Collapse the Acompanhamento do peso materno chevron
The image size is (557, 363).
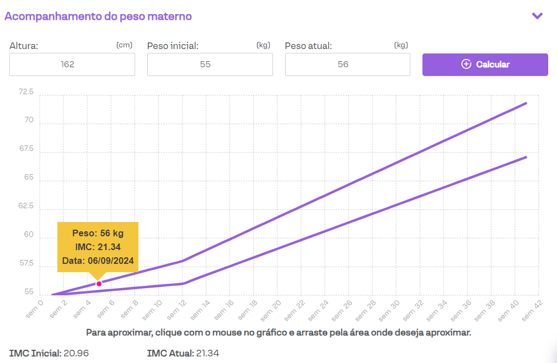pos(537,16)
